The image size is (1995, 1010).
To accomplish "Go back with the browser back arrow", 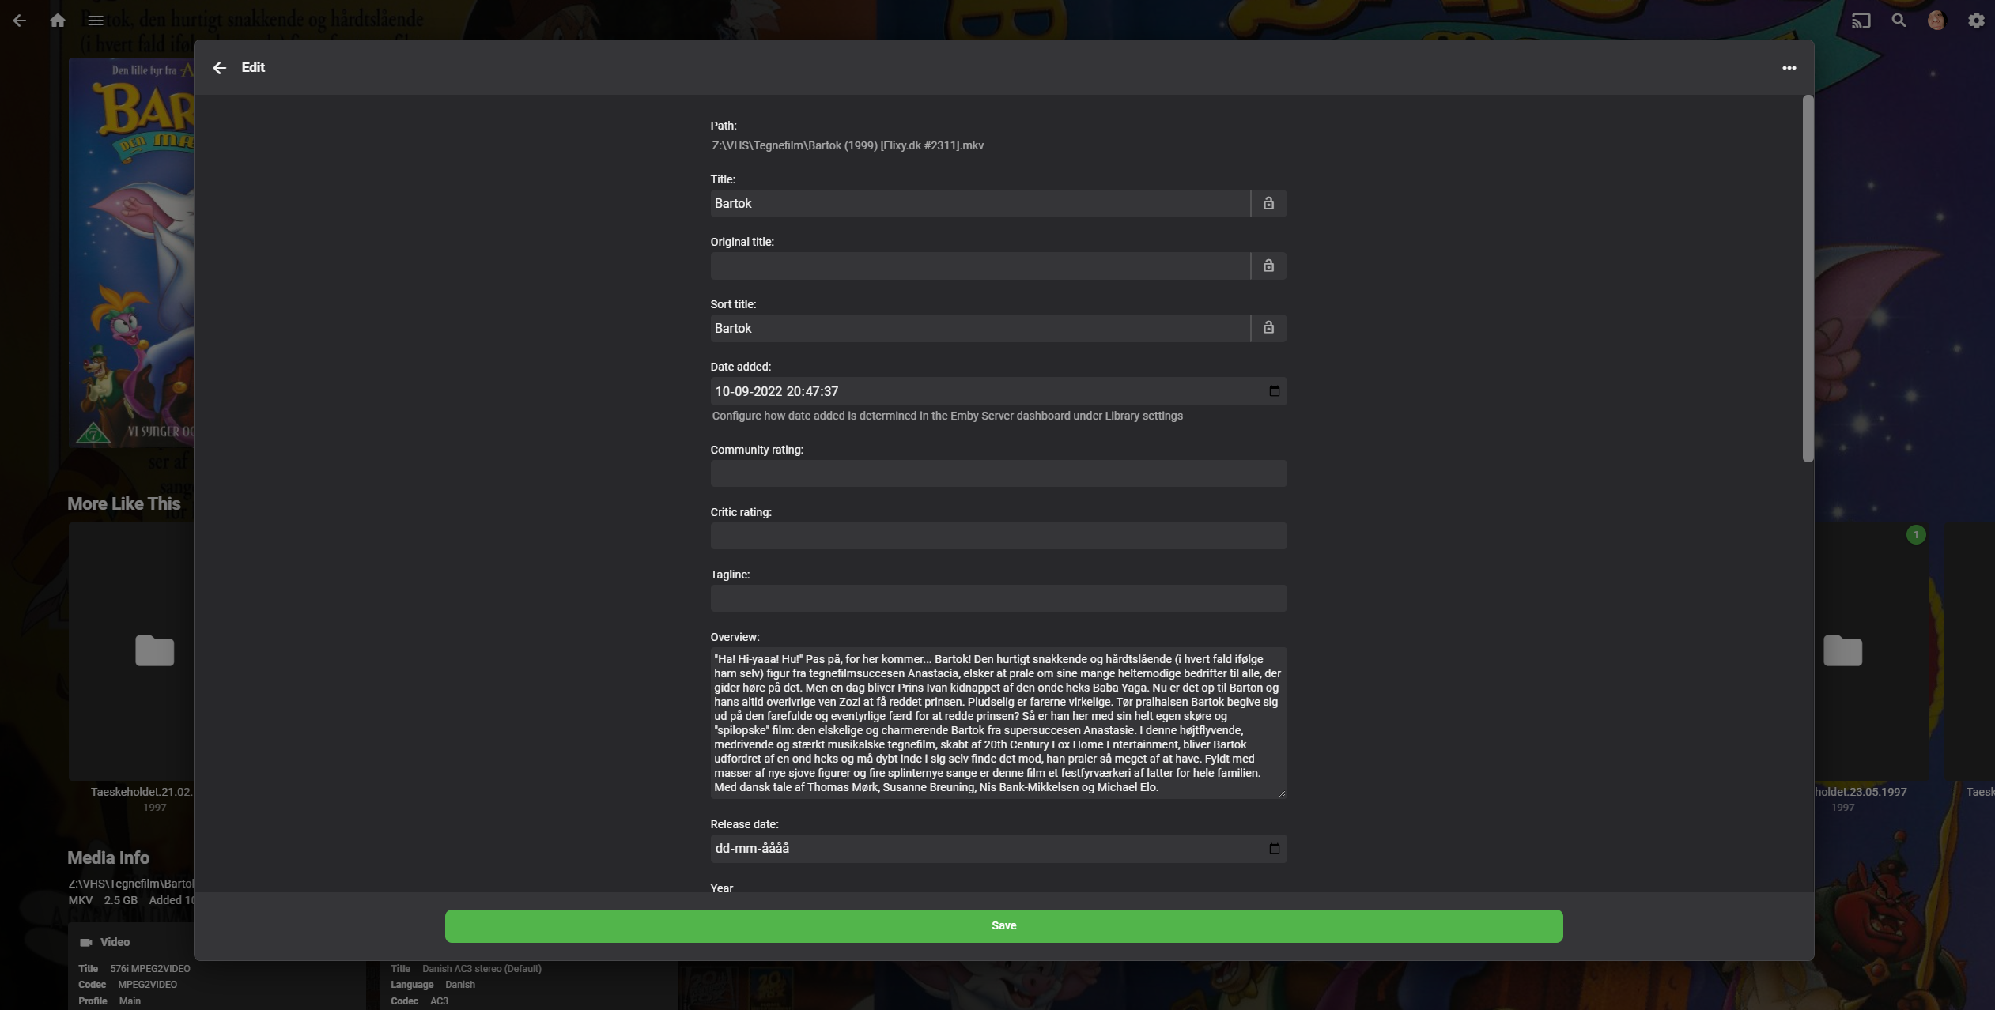I will 19,20.
